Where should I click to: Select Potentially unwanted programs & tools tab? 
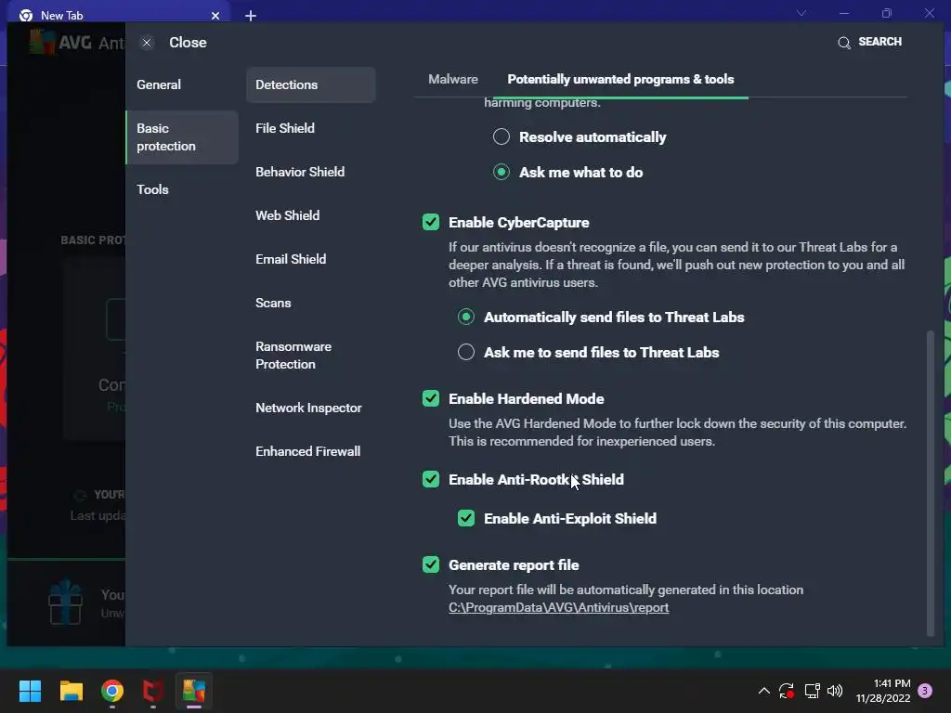click(x=620, y=80)
